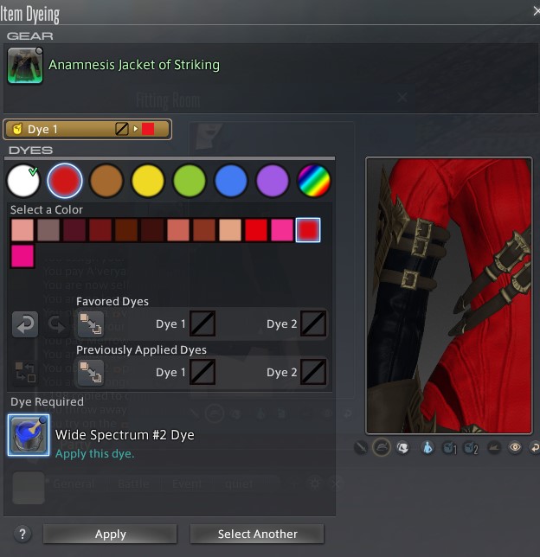
Task: Toggle the eye visibility icon
Action: [x=515, y=447]
